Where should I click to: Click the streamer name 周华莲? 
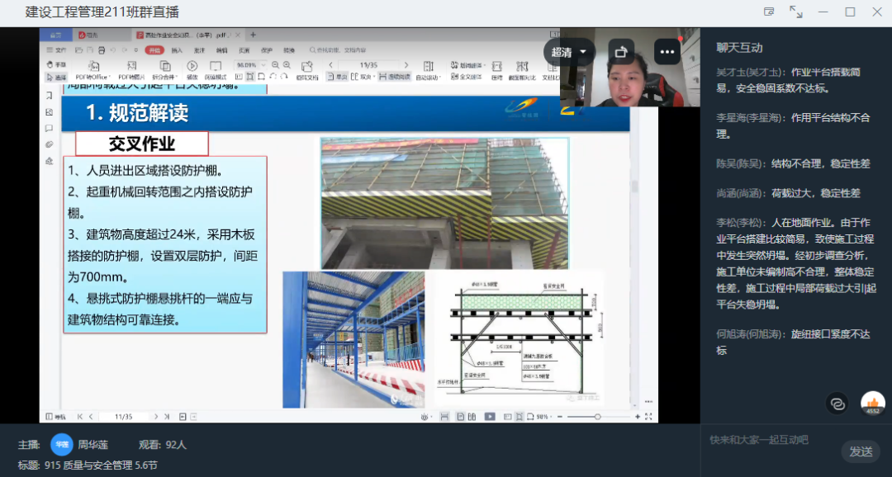tap(93, 445)
